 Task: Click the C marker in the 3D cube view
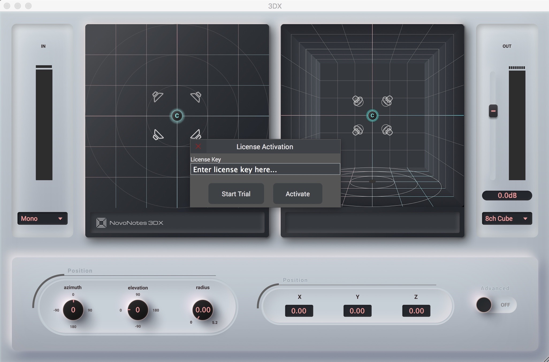coord(372,115)
